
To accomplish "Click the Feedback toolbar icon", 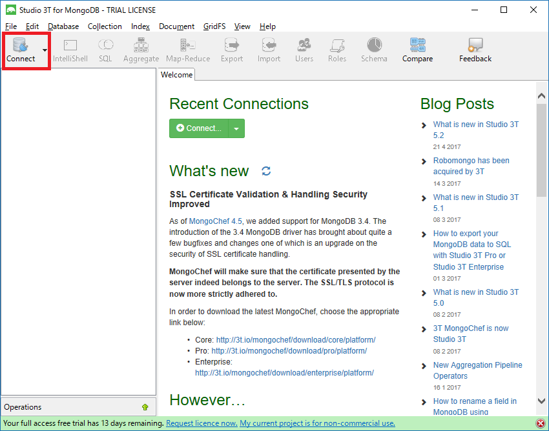I will [x=475, y=50].
